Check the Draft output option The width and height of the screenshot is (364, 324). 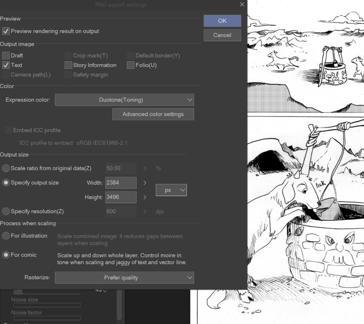[6, 56]
